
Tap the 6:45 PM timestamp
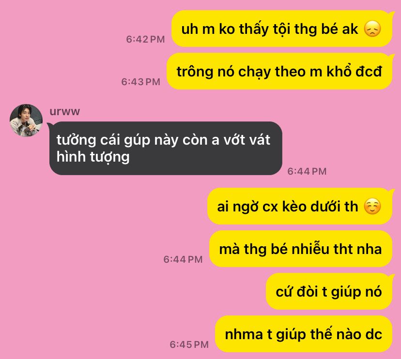tap(189, 344)
